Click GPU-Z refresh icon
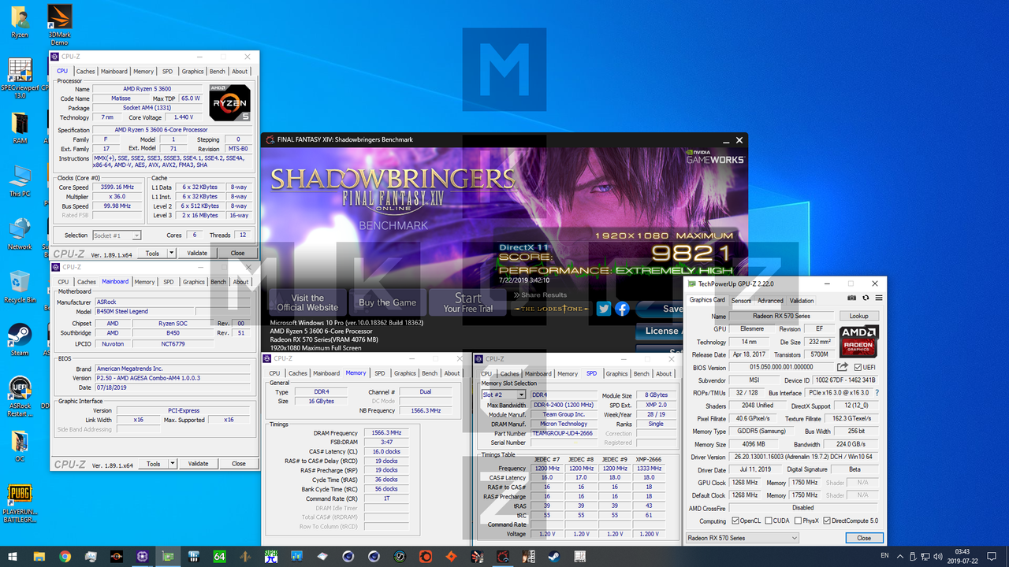The height and width of the screenshot is (567, 1009). pos(864,298)
